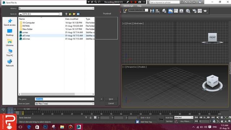Click Edit Named Selection Sets icon

[x=125, y=10]
